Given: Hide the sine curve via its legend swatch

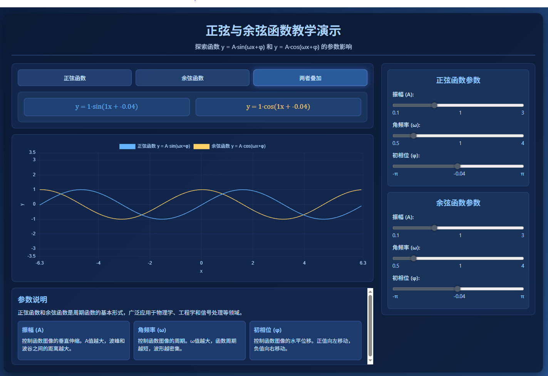Looking at the screenshot, I should tap(127, 146).
